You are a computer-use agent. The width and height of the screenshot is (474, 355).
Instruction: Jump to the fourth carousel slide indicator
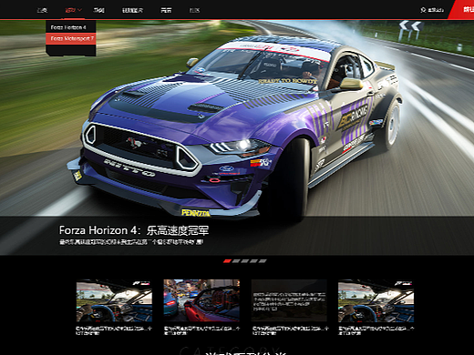coord(253,261)
